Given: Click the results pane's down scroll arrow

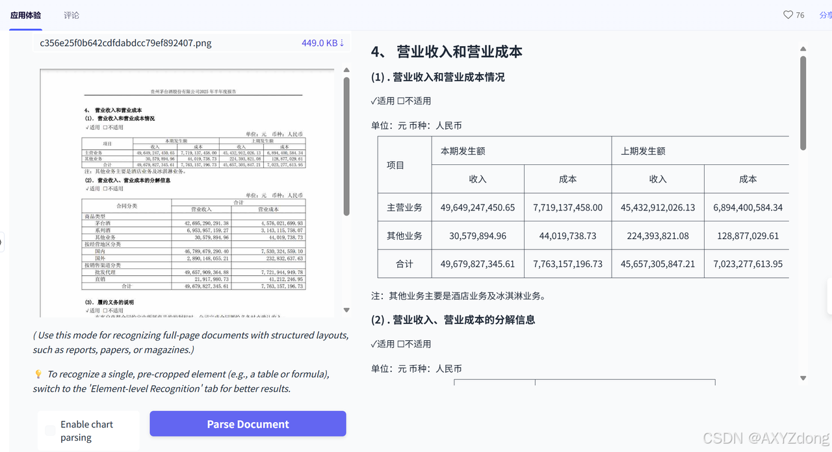Looking at the screenshot, I should tap(803, 377).
